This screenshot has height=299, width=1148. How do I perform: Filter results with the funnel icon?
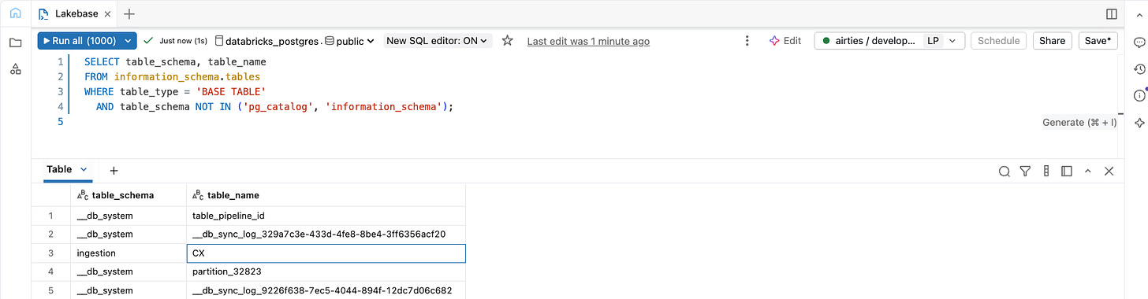pyautogui.click(x=1025, y=171)
